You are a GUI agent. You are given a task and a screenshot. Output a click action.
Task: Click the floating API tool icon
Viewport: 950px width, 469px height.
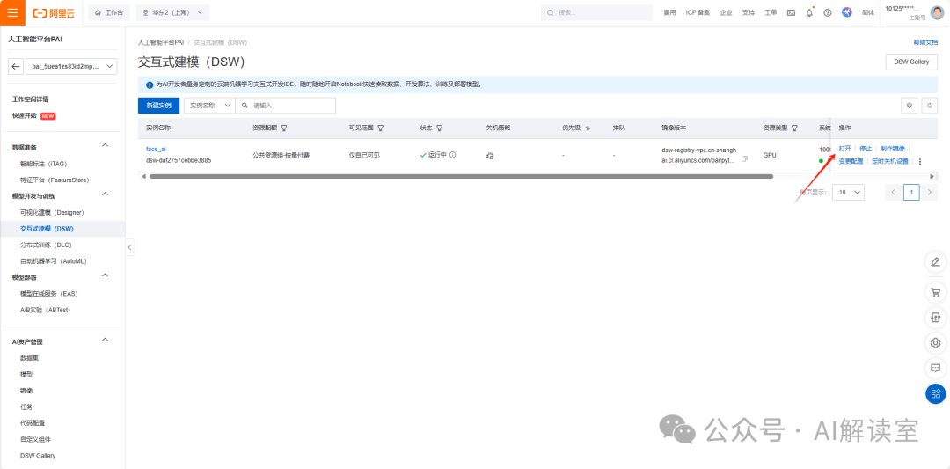[x=935, y=318]
